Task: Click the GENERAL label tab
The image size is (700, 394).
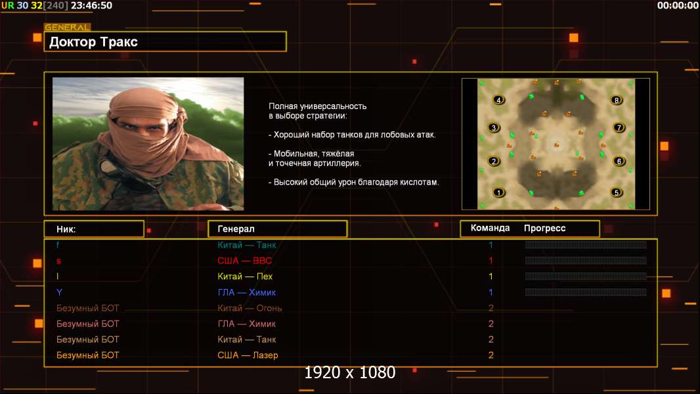Action: click(68, 27)
